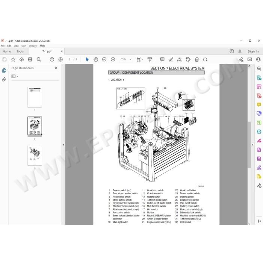This screenshot has width=263, height=263.
Task: Click the cloud upload icon
Action: 22,59
